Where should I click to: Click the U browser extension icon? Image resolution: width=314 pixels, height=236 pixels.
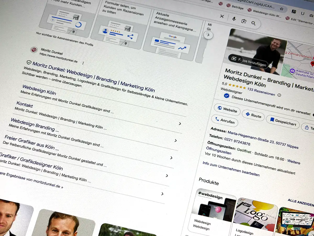(302, 13)
